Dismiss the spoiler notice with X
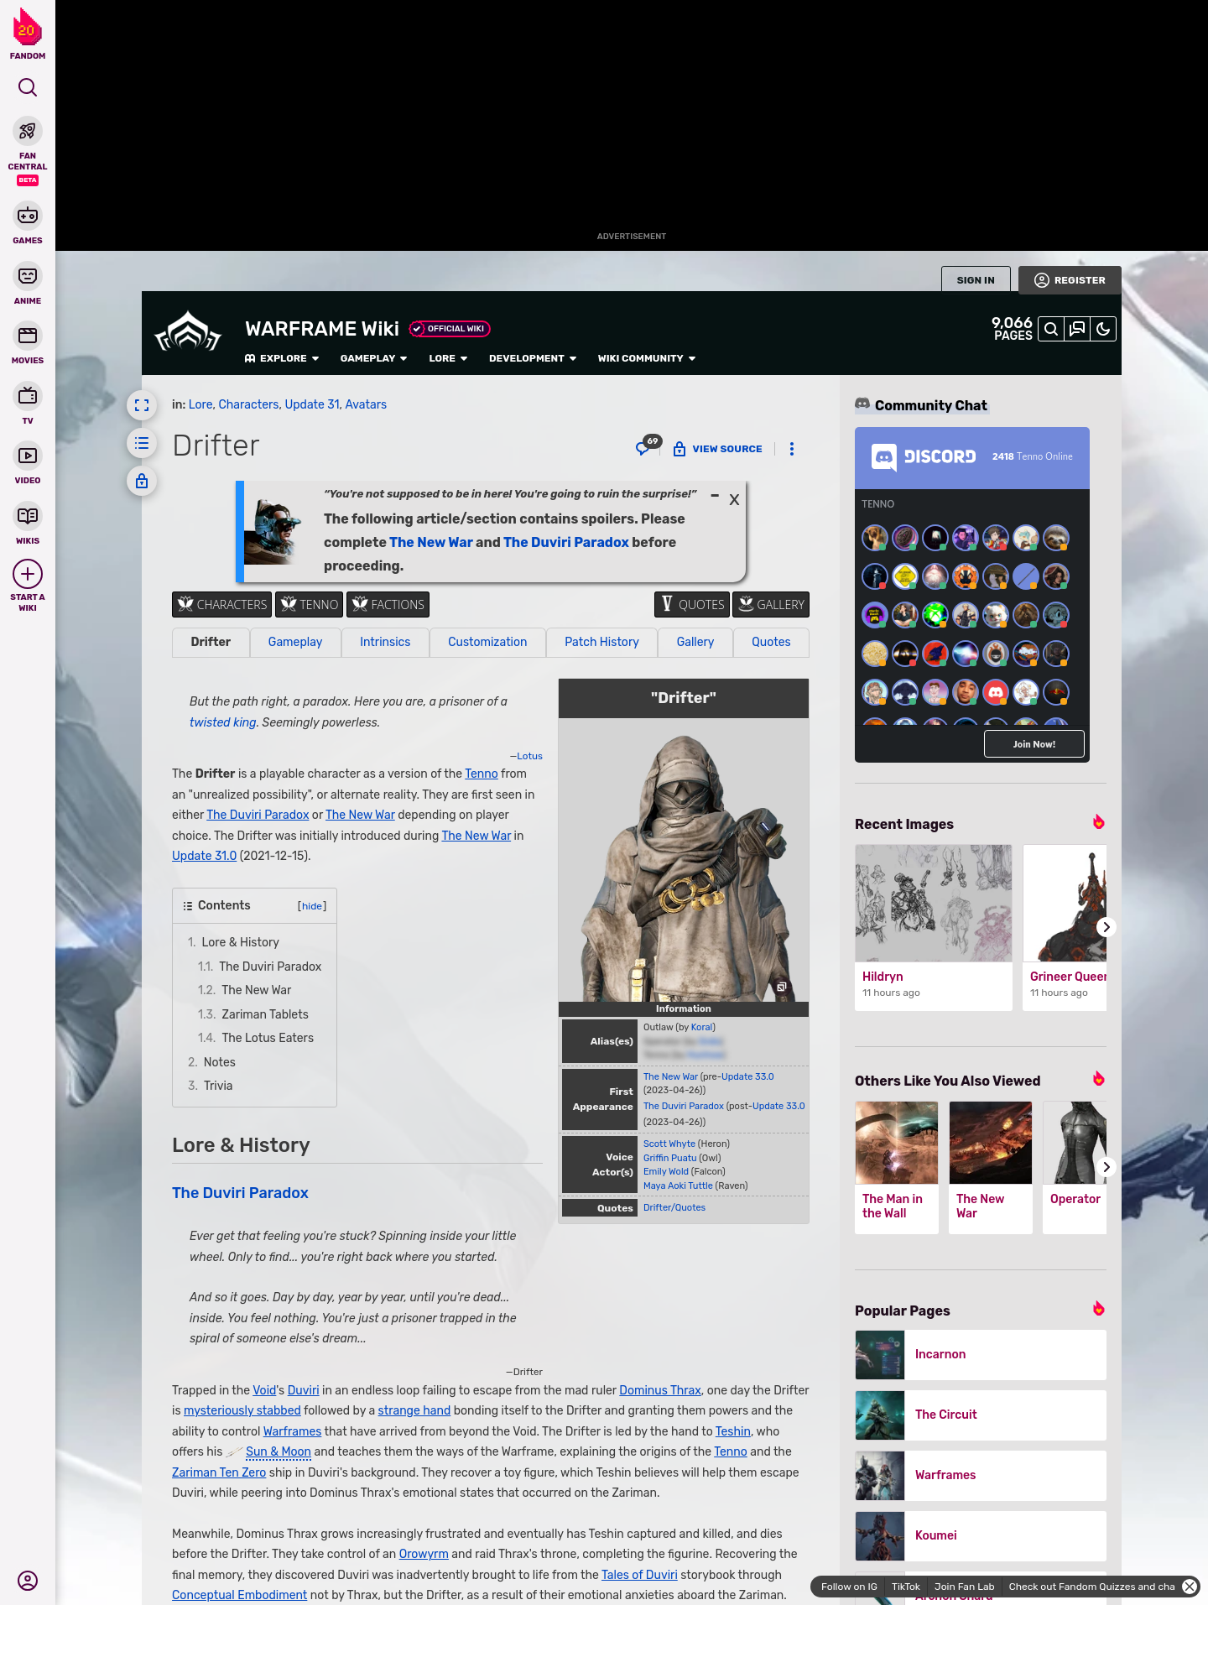Screen dimensions: 1208x1678 [734, 499]
